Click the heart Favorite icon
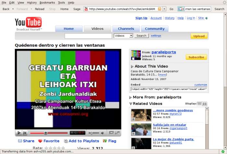 (x=40, y=141)
